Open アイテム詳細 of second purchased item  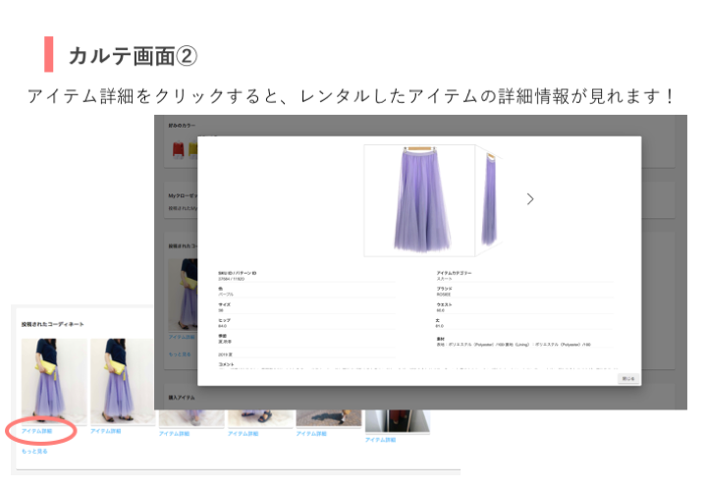coord(244,433)
